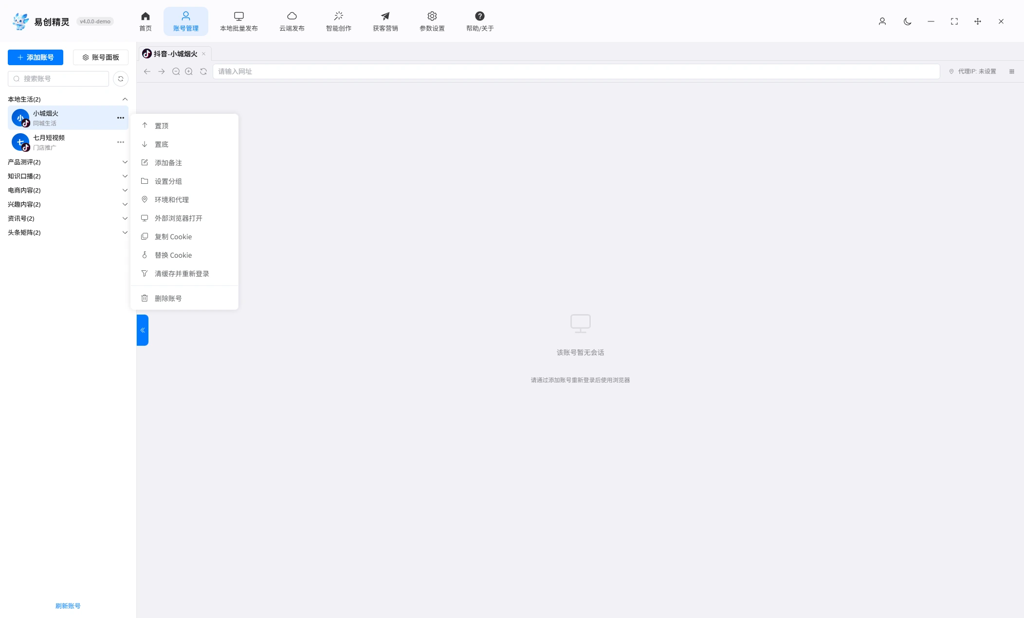This screenshot has width=1024, height=618.
Task: Collapse the sidebar with blue chevron handle
Action: (x=143, y=330)
